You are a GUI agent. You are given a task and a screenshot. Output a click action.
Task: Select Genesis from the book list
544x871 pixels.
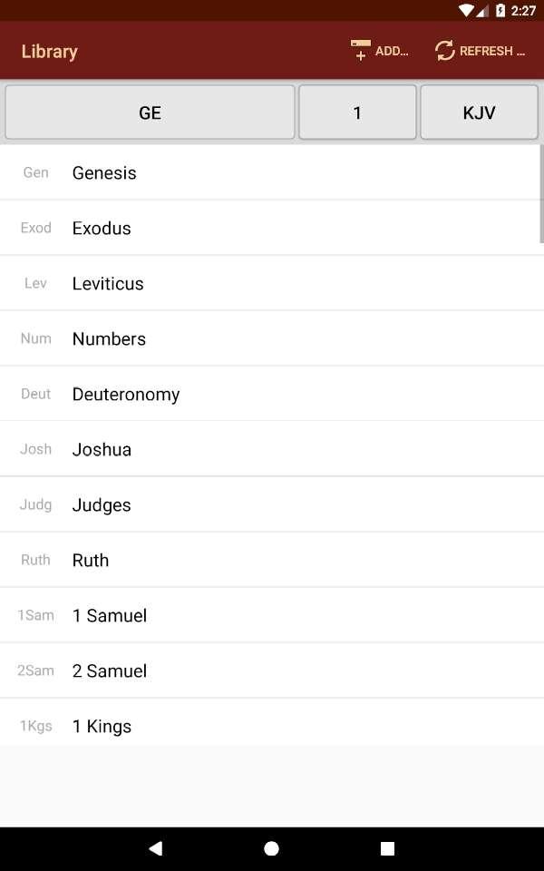(104, 172)
